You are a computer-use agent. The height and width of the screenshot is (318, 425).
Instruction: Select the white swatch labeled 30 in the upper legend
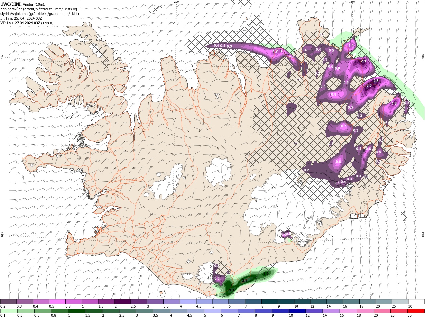point(416,302)
